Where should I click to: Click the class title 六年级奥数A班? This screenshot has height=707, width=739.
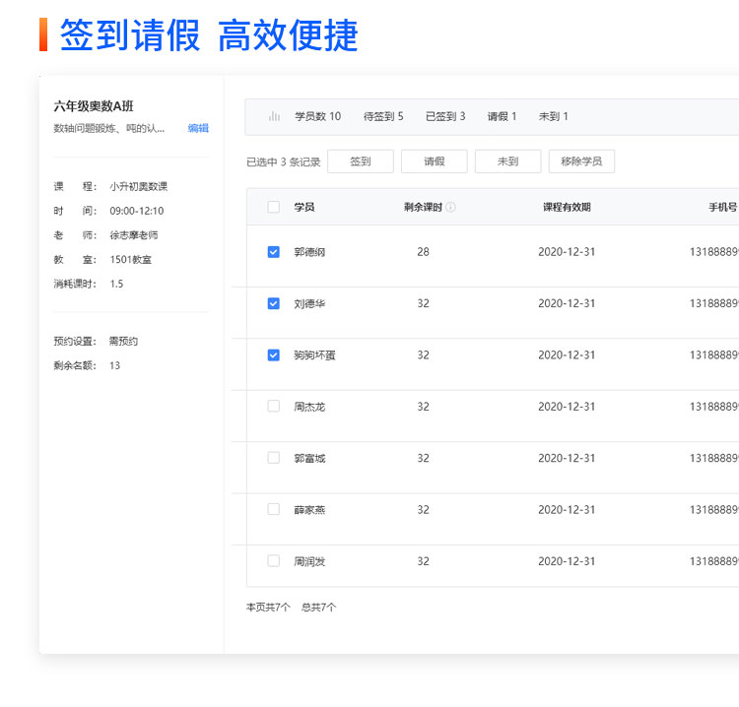(x=94, y=106)
